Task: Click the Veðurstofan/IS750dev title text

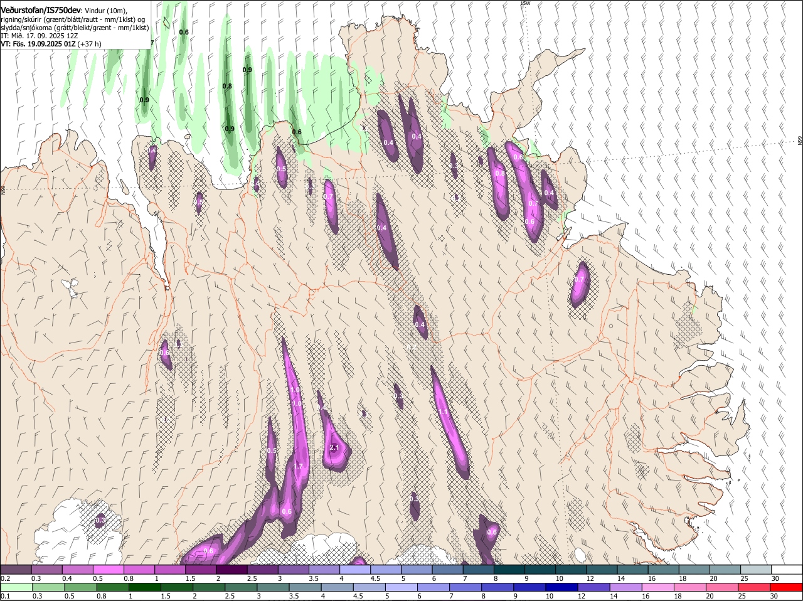Action: [x=41, y=11]
